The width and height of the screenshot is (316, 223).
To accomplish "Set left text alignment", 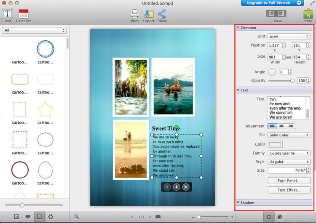I will click(272, 126).
